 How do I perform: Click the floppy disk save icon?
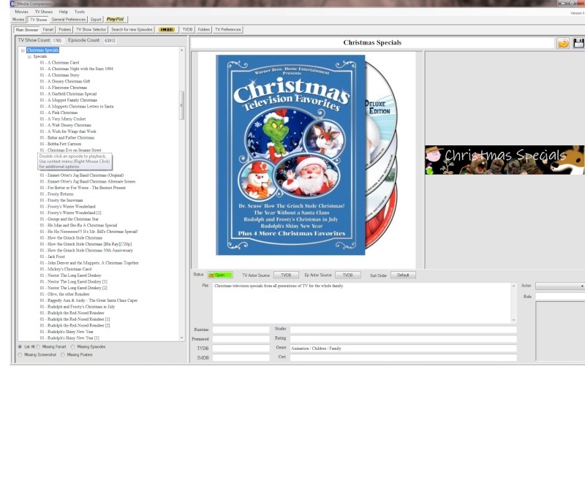tap(578, 43)
